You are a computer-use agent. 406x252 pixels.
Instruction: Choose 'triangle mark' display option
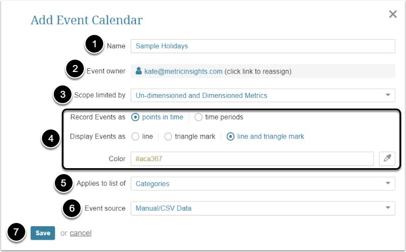click(167, 136)
